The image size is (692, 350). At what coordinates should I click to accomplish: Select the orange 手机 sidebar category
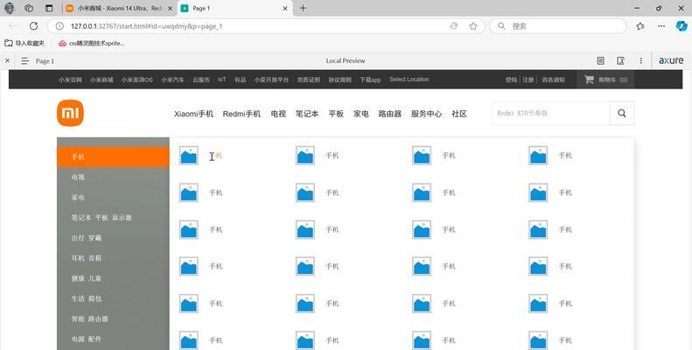[113, 157]
